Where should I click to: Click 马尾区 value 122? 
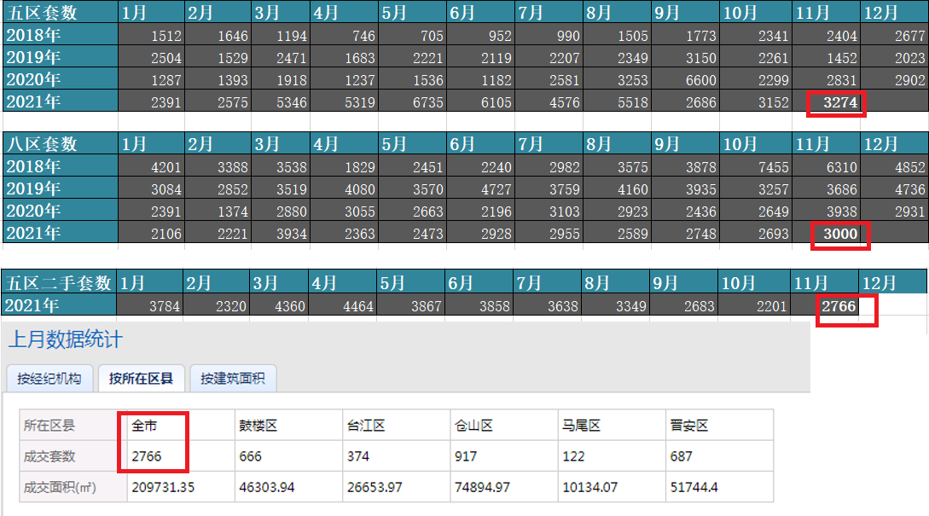click(x=573, y=456)
